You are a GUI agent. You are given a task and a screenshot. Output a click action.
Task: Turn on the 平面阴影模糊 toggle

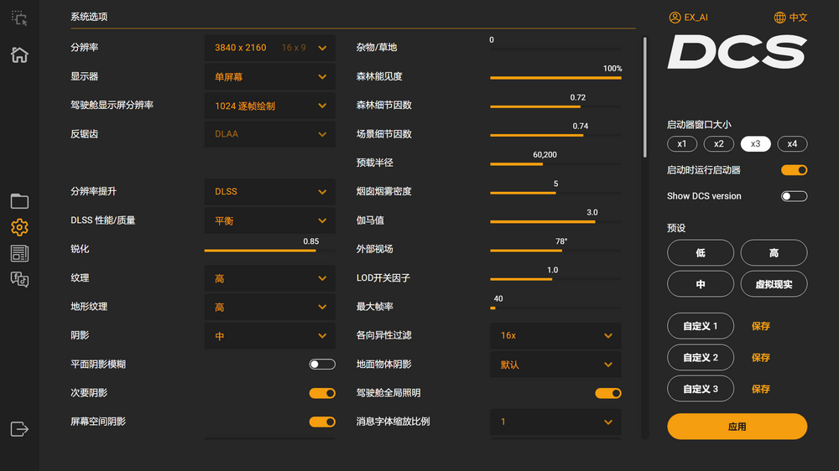pyautogui.click(x=321, y=365)
